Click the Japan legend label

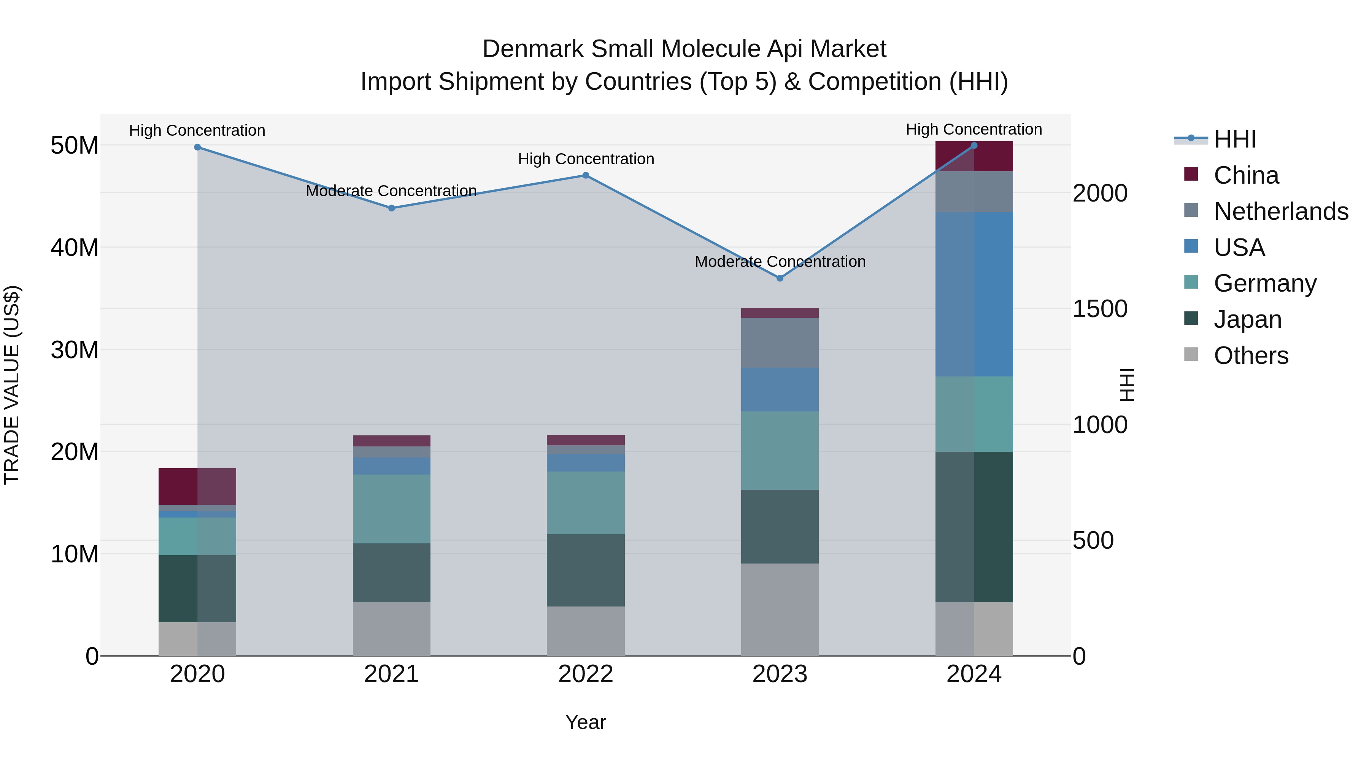(x=1248, y=319)
